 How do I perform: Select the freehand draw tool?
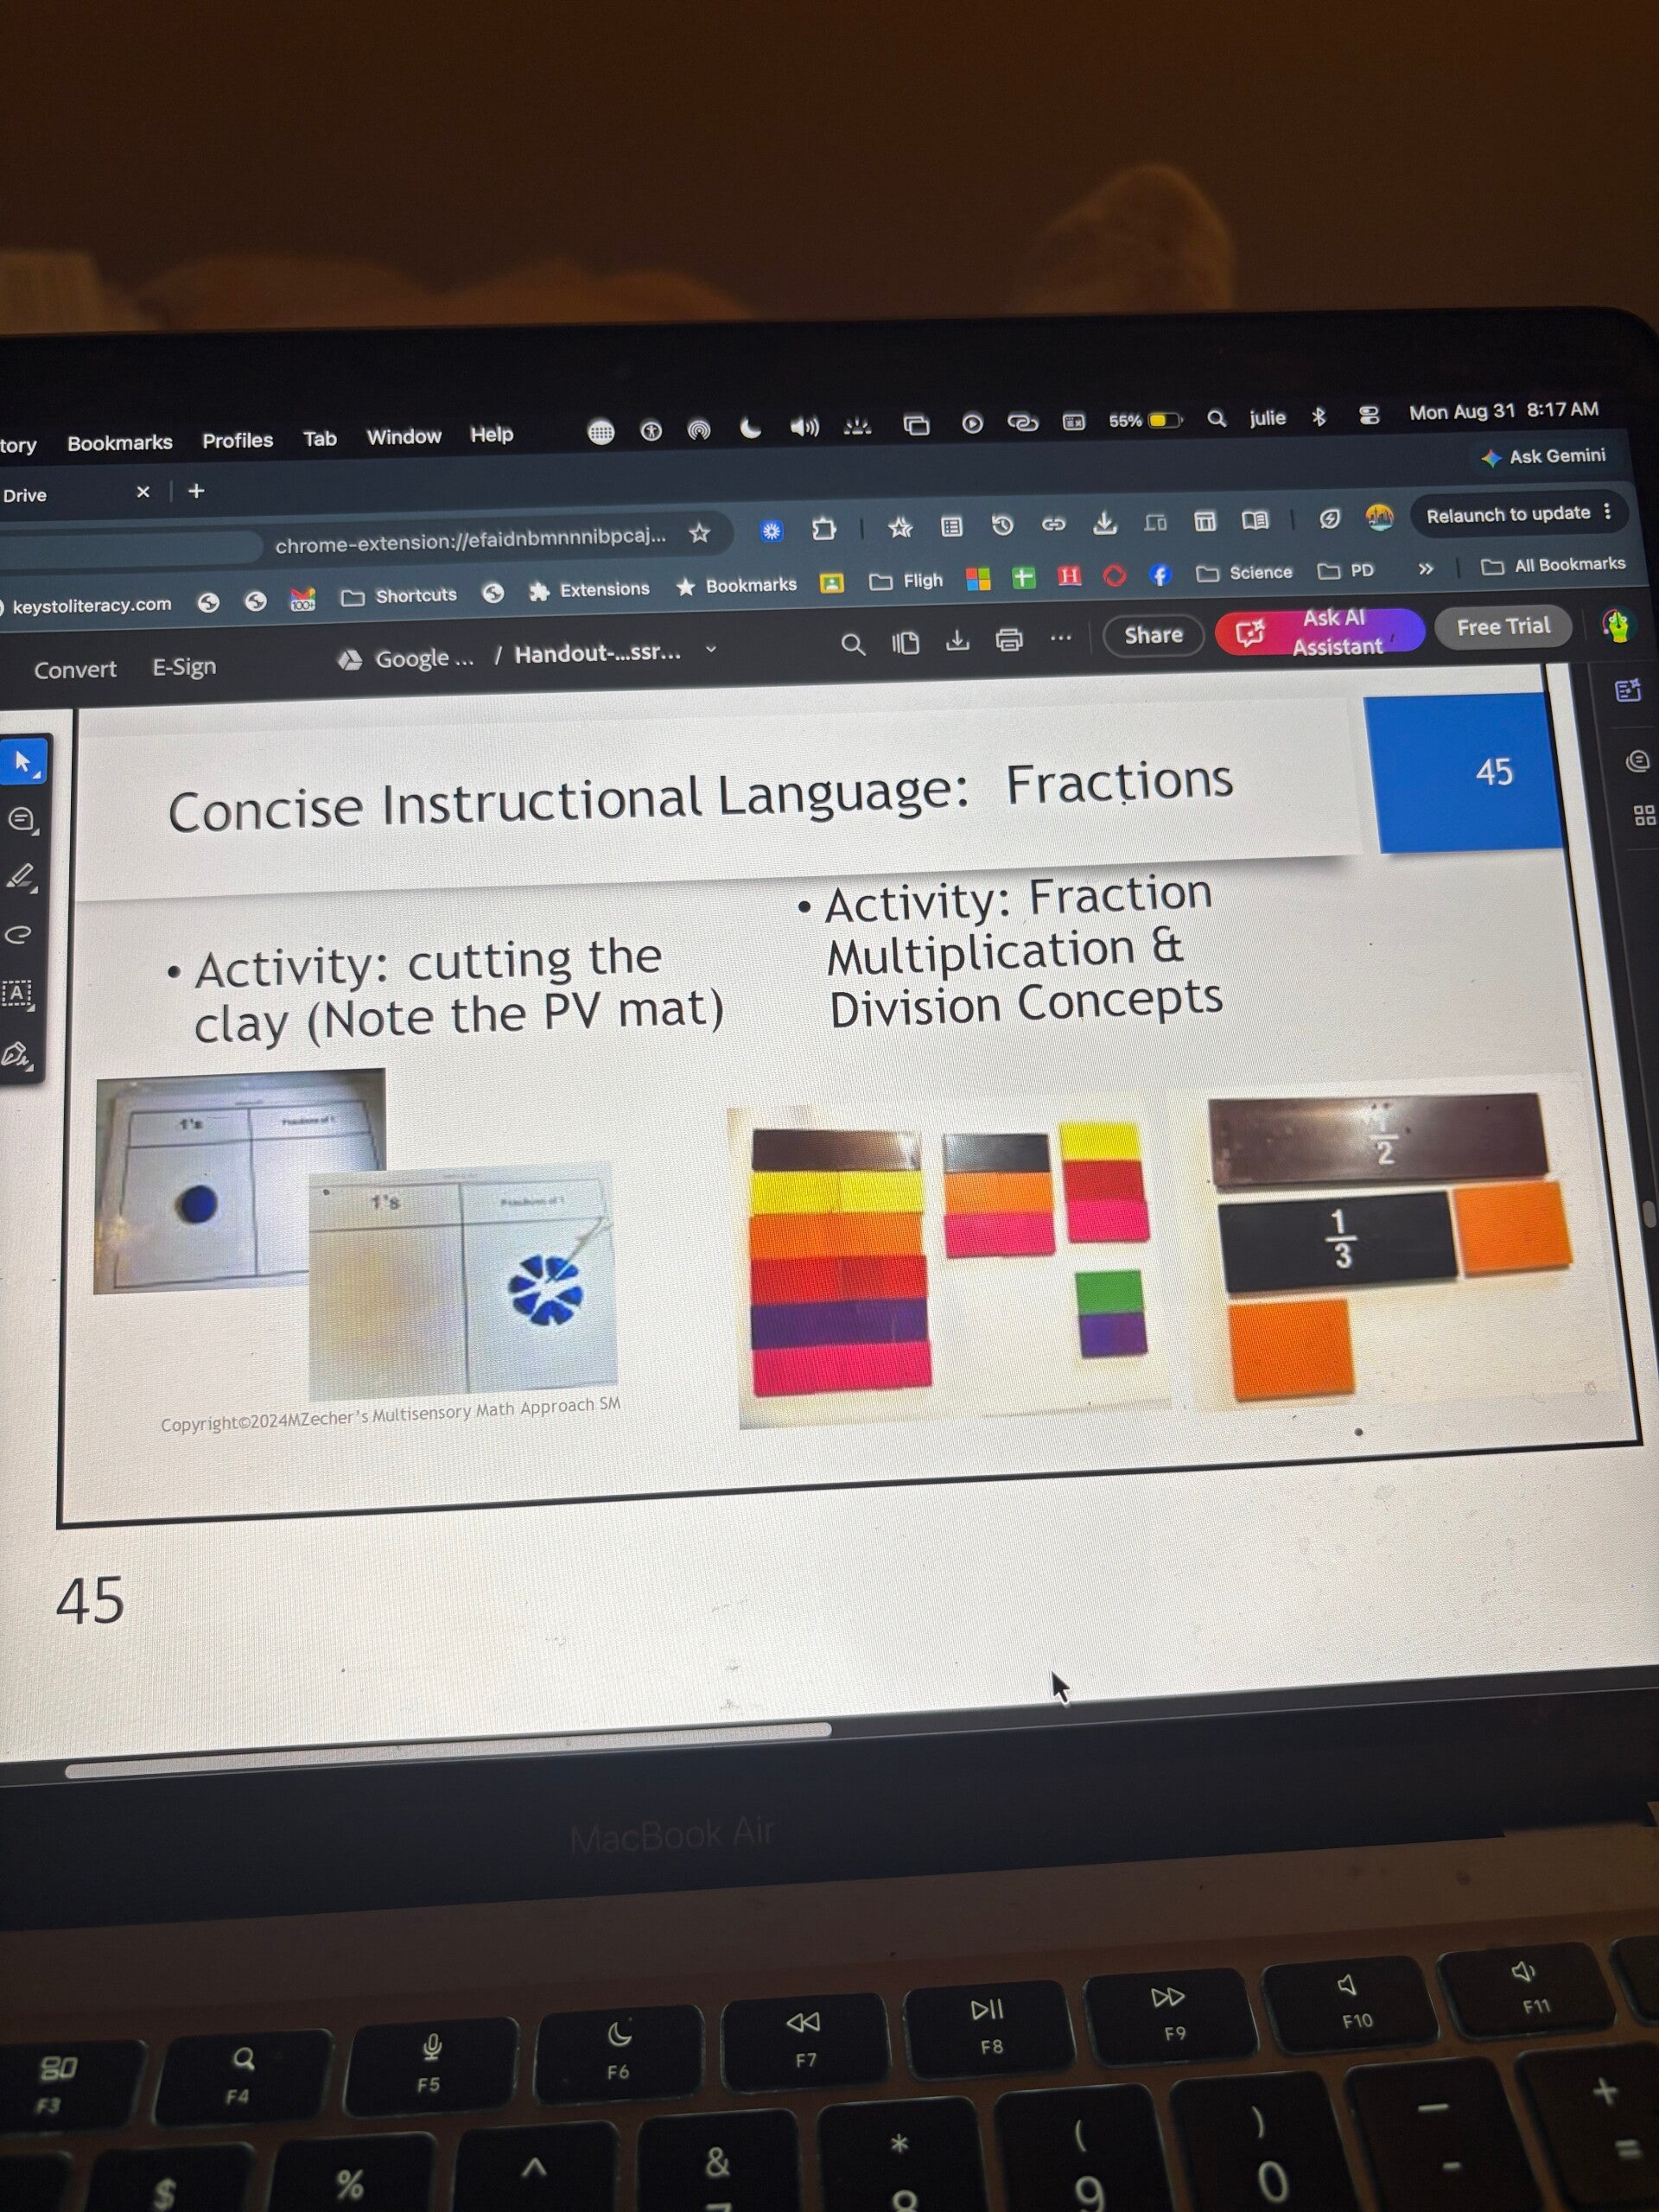pos(19,935)
